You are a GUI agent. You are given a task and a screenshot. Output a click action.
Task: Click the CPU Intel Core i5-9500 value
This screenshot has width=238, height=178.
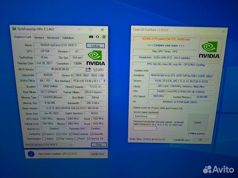pos(180,92)
